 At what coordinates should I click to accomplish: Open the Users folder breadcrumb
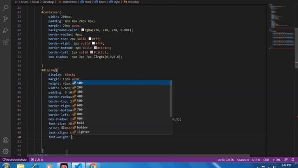(x=25, y=2)
